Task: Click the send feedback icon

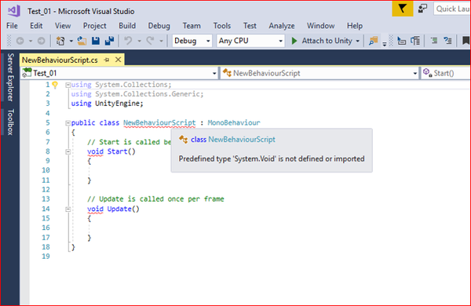Action: click(422, 9)
